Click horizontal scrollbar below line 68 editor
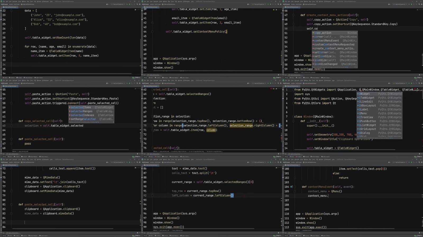 click(x=70, y=150)
